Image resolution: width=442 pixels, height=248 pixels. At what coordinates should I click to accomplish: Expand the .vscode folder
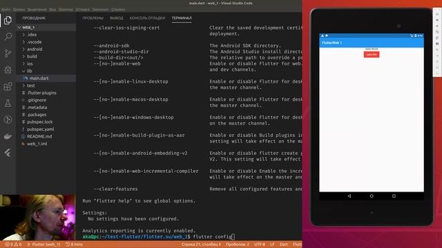[x=46, y=42]
